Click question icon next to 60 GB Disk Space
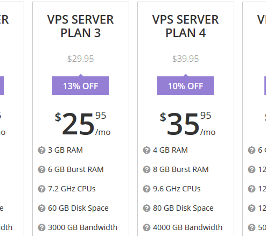The width and height of the screenshot is (266, 236). tap(41, 208)
